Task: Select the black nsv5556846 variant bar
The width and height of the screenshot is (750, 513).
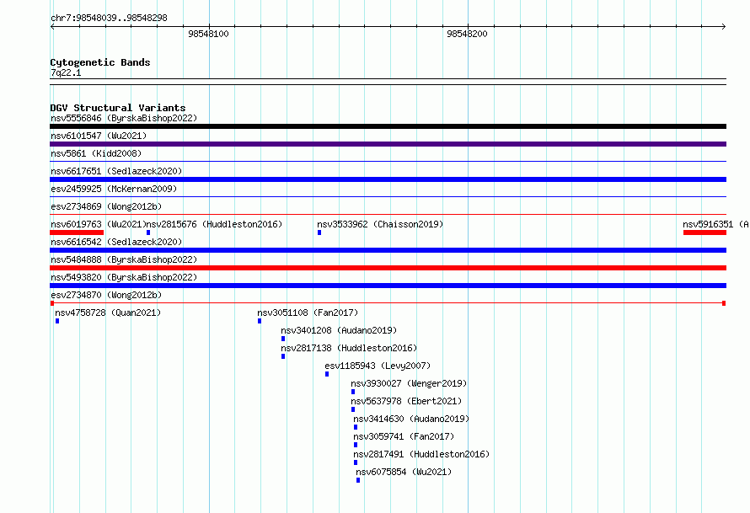Action: pyautogui.click(x=388, y=126)
